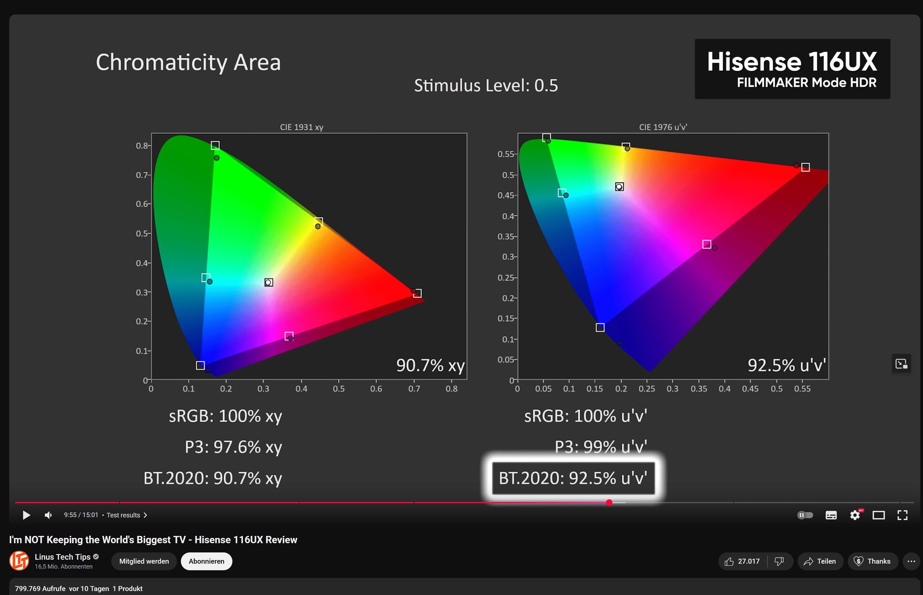Open video settings gear
This screenshot has height=595, width=923.
point(855,515)
